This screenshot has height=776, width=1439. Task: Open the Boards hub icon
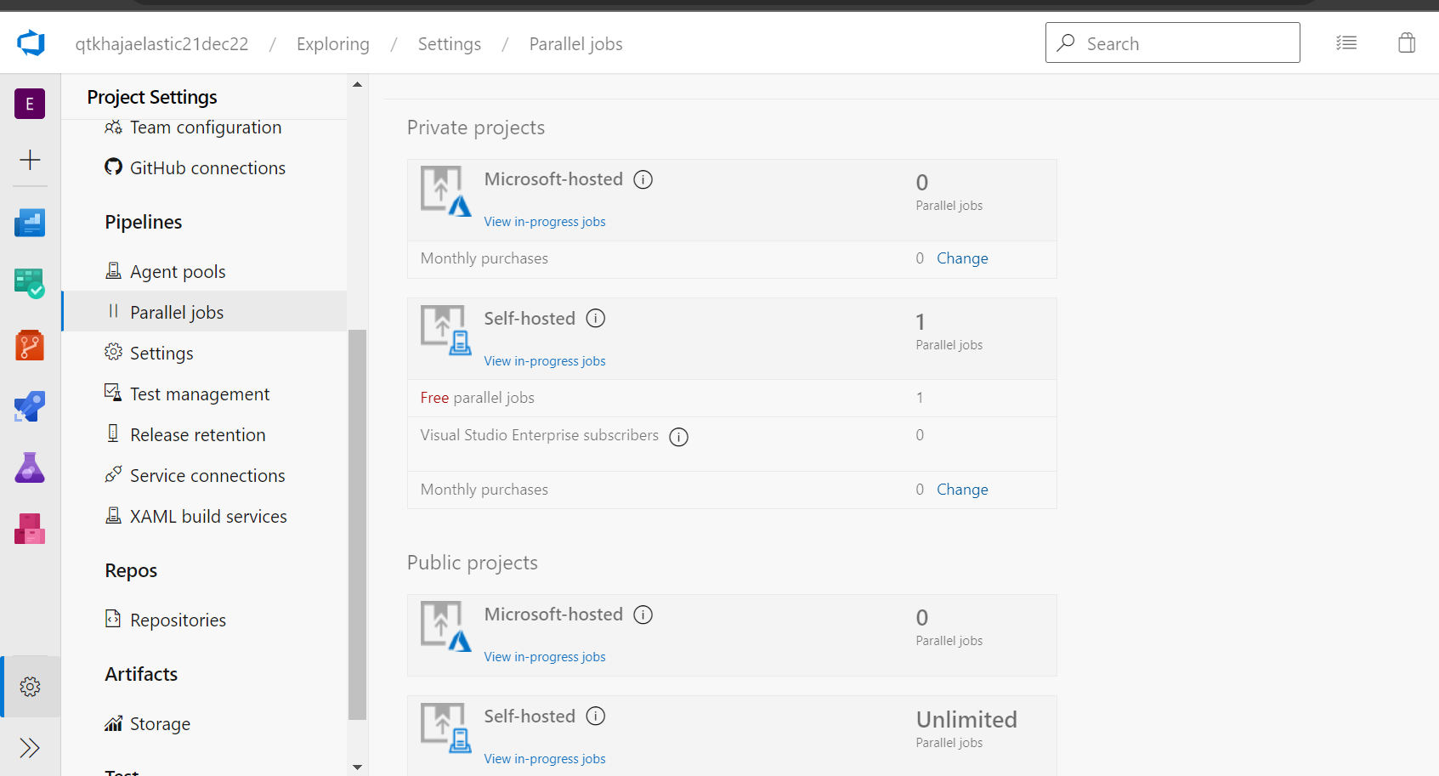point(30,284)
